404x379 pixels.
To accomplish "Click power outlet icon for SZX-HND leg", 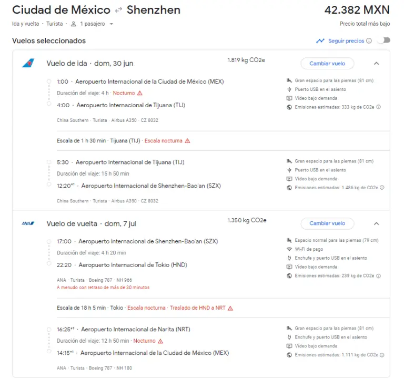I will coord(289,258).
